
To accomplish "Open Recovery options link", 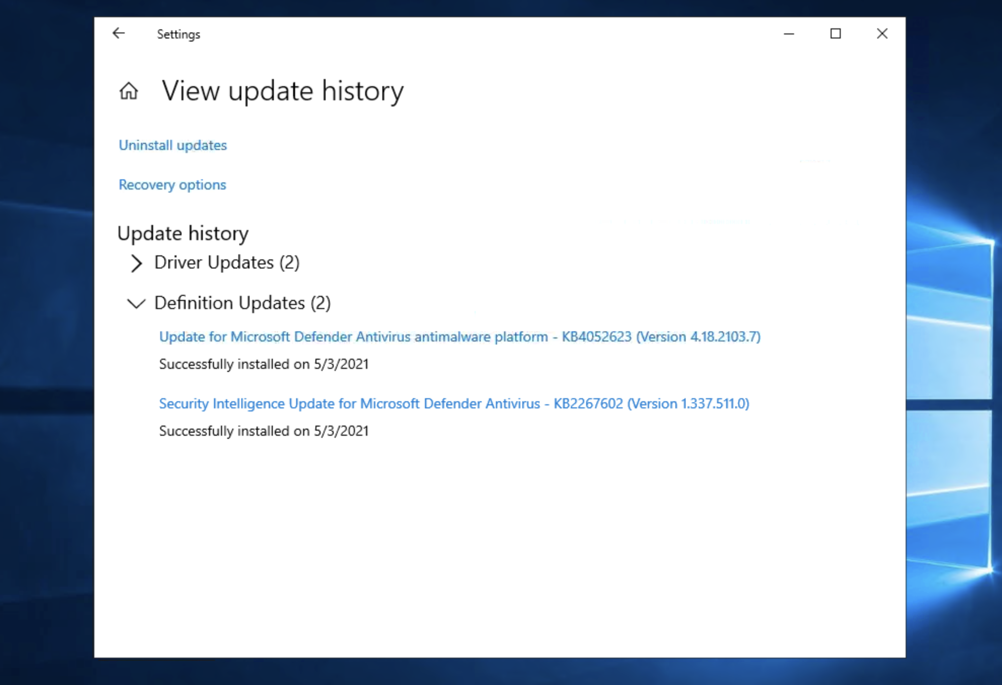I will click(172, 185).
